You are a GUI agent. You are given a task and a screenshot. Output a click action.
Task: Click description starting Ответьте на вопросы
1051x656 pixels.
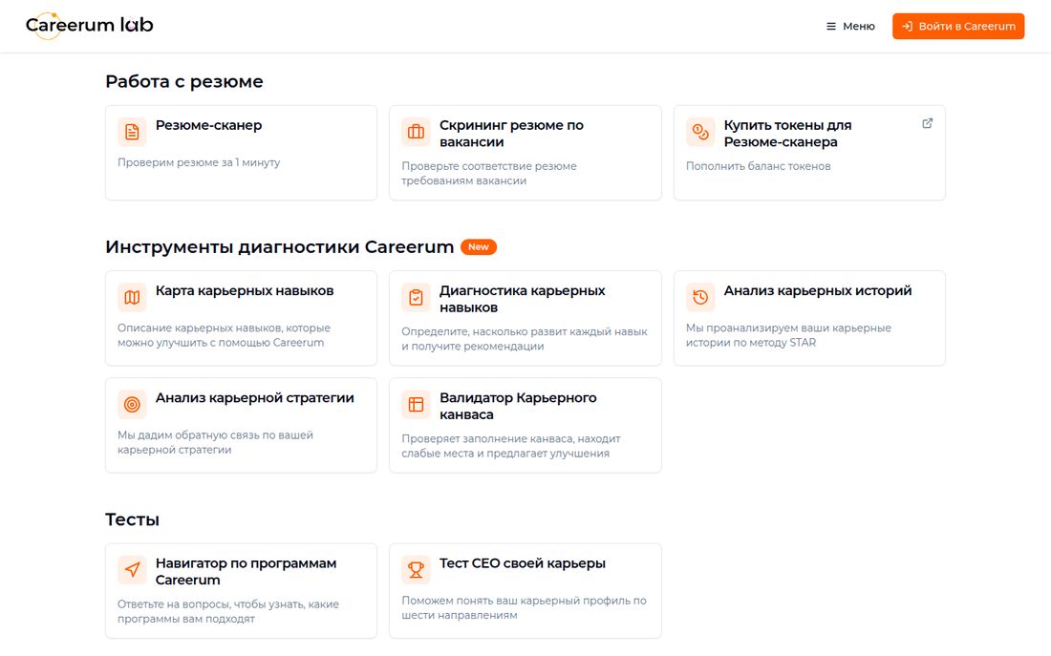point(228,612)
